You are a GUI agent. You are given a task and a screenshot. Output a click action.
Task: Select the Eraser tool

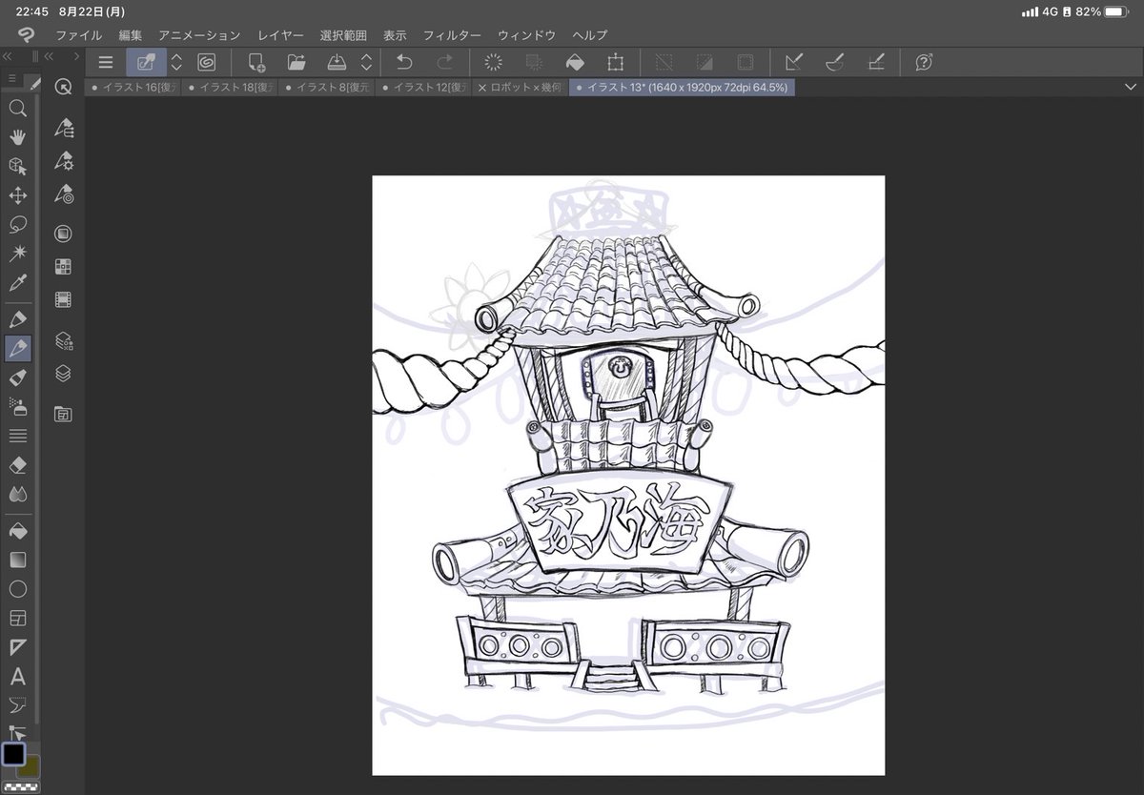[x=17, y=465]
